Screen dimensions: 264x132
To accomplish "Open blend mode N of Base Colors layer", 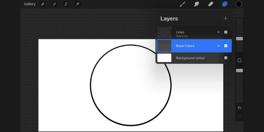I will (218, 46).
